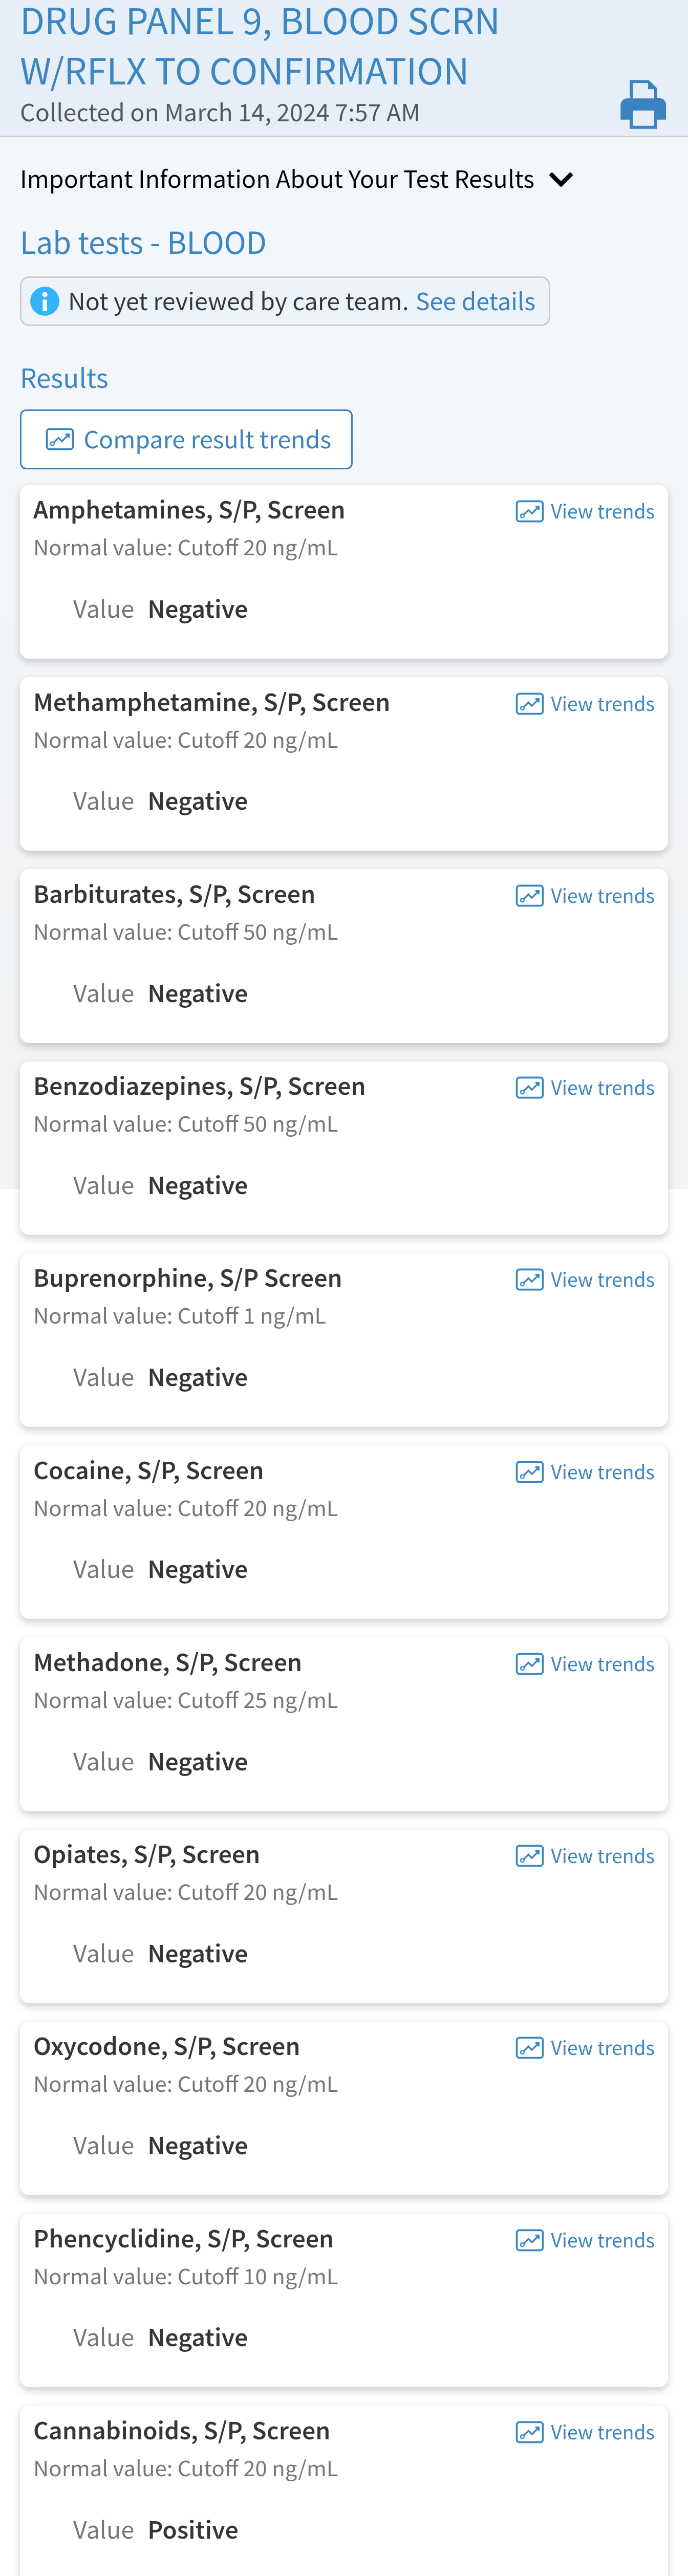Click the chevron next to Important Information
This screenshot has height=2576, width=688.
coord(561,180)
